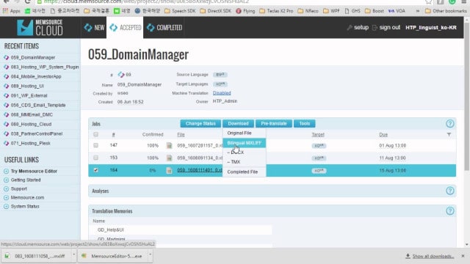Choose Original File from Download menu
Image resolution: width=470 pixels, height=264 pixels.
(x=244, y=133)
